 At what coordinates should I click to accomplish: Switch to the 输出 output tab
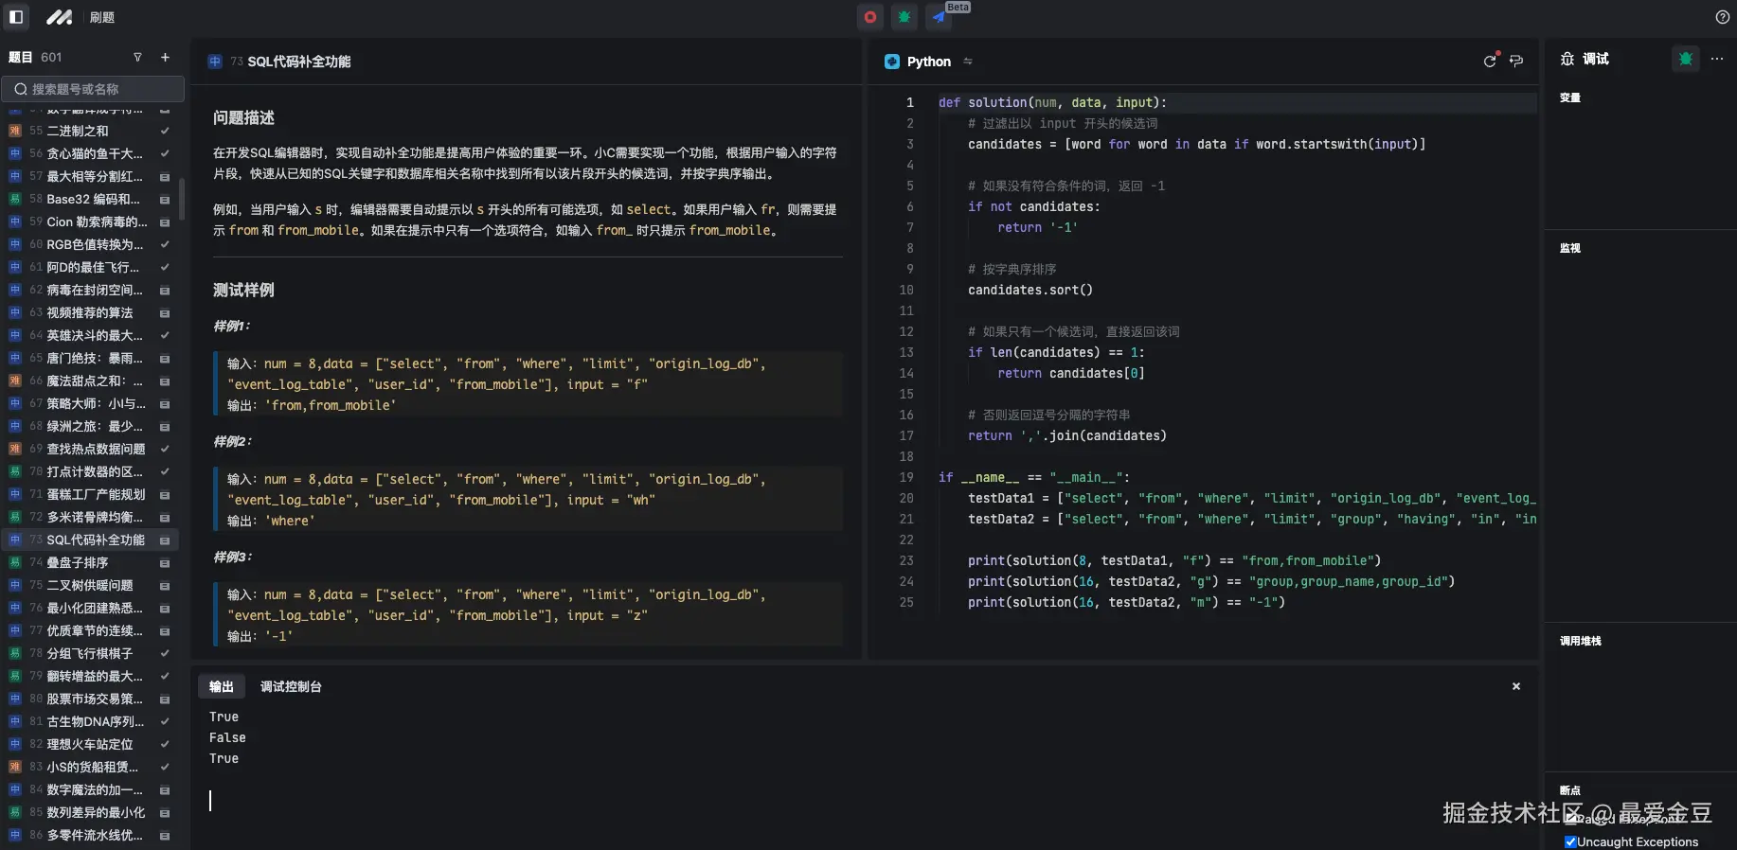(x=222, y=687)
